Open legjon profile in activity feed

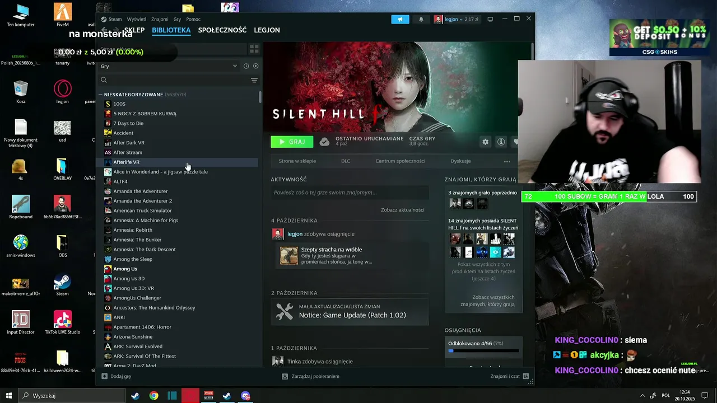295,234
